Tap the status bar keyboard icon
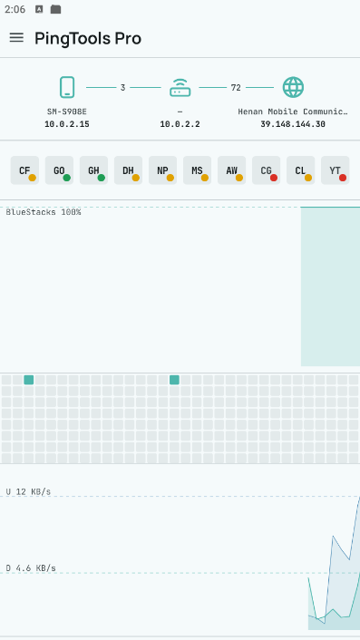 tap(39, 9)
